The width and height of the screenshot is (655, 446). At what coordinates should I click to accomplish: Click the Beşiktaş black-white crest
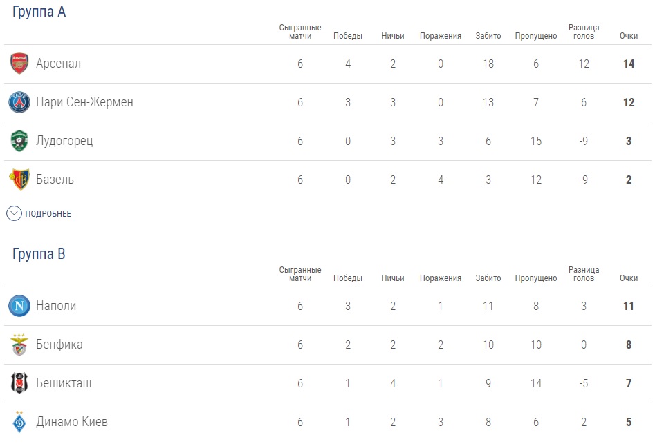pyautogui.click(x=19, y=383)
